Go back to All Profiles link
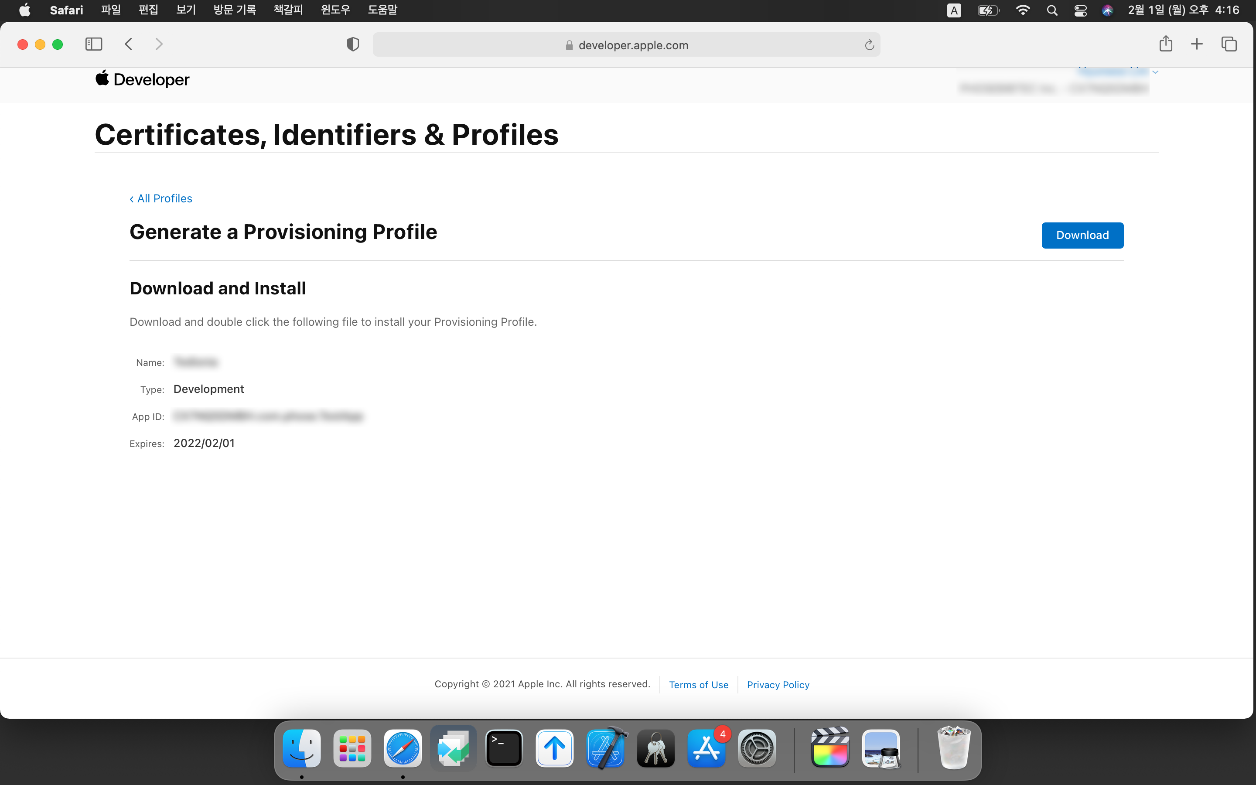 [161, 198]
